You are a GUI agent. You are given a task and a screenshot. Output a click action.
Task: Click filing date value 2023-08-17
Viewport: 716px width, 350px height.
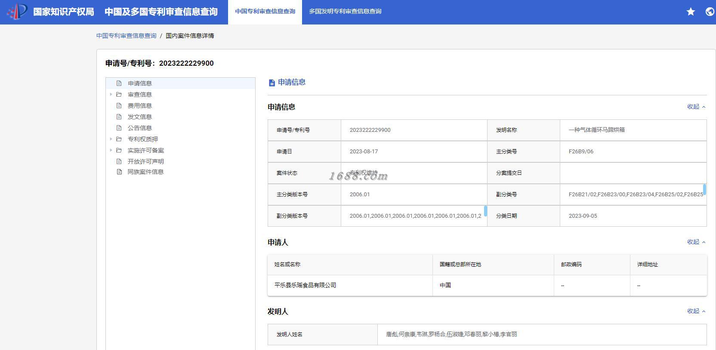pyautogui.click(x=364, y=152)
